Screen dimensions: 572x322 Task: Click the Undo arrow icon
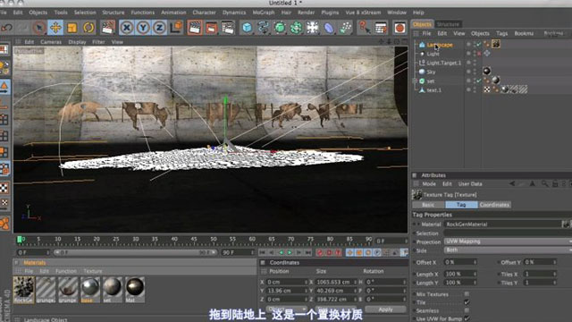(x=7, y=28)
